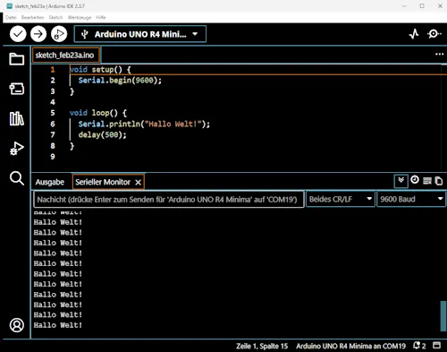This screenshot has height=352, width=447.
Task: Open the Beides CR/LF line ending dropdown
Action: [340, 199]
